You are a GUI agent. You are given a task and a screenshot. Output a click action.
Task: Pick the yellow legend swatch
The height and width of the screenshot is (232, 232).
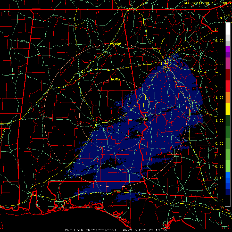point(228,109)
